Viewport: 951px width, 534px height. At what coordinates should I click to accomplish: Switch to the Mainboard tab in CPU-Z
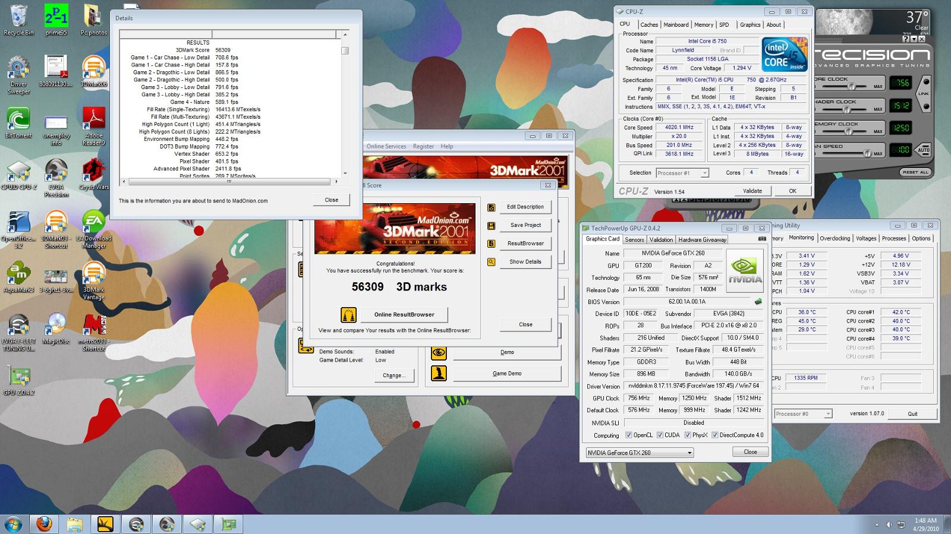click(676, 25)
